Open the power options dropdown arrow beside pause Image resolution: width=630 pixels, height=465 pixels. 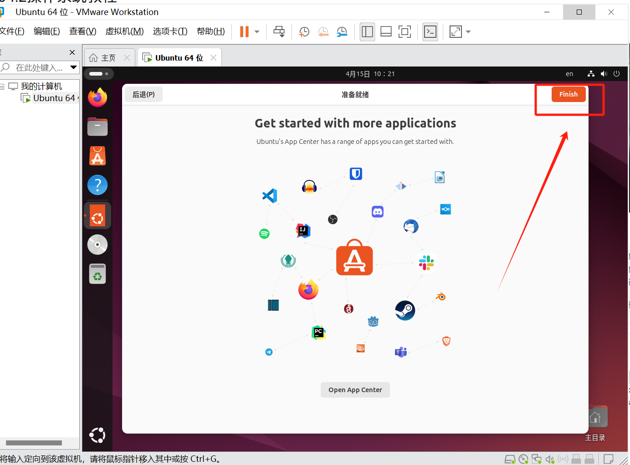click(x=257, y=32)
